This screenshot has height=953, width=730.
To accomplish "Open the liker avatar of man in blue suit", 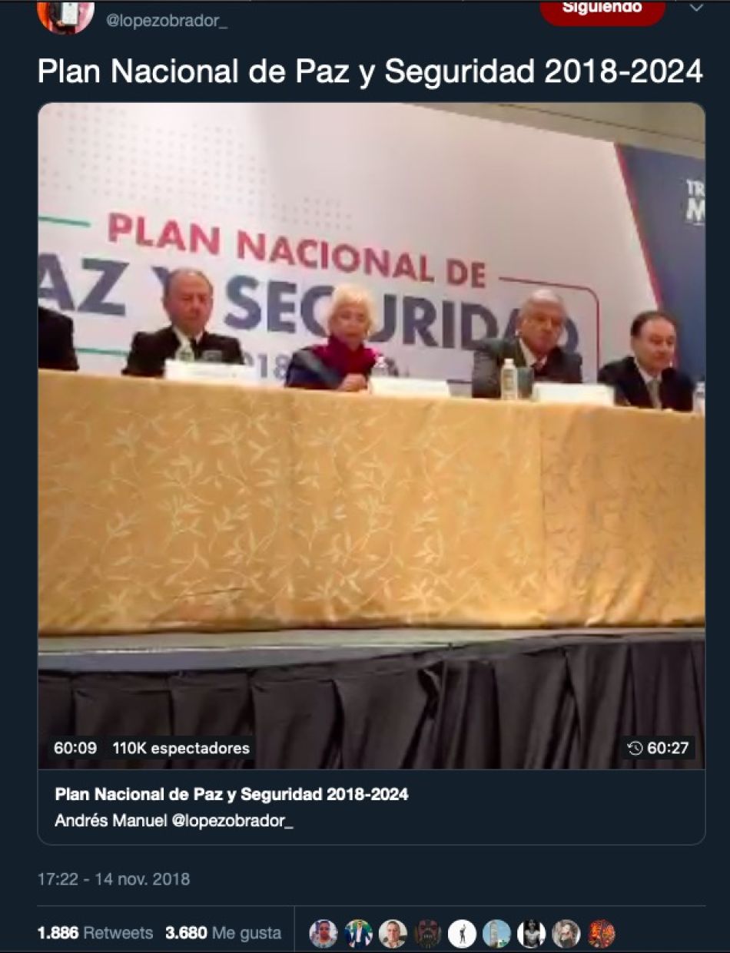I will pyautogui.click(x=358, y=933).
